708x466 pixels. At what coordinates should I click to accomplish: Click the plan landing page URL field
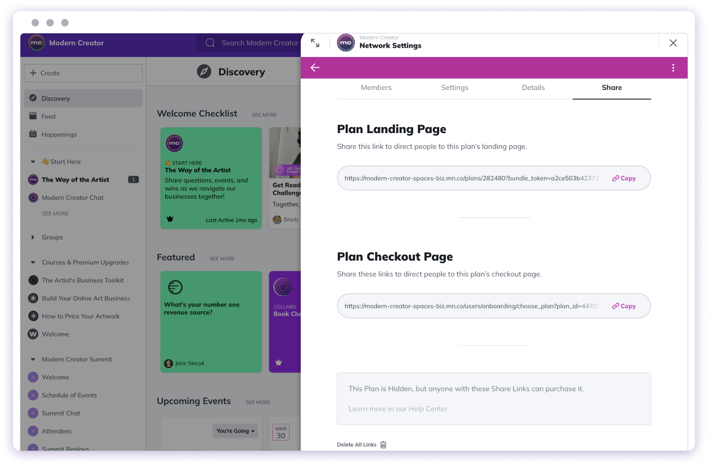pyautogui.click(x=494, y=178)
